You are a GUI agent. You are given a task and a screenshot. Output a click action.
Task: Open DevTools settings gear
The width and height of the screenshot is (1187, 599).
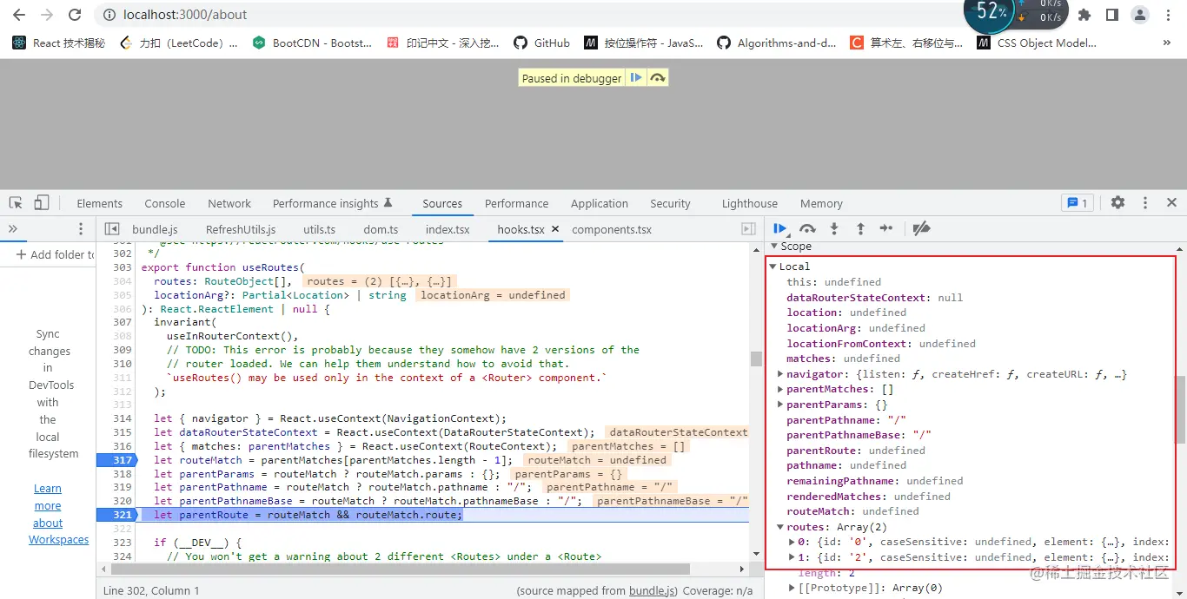[1118, 202]
